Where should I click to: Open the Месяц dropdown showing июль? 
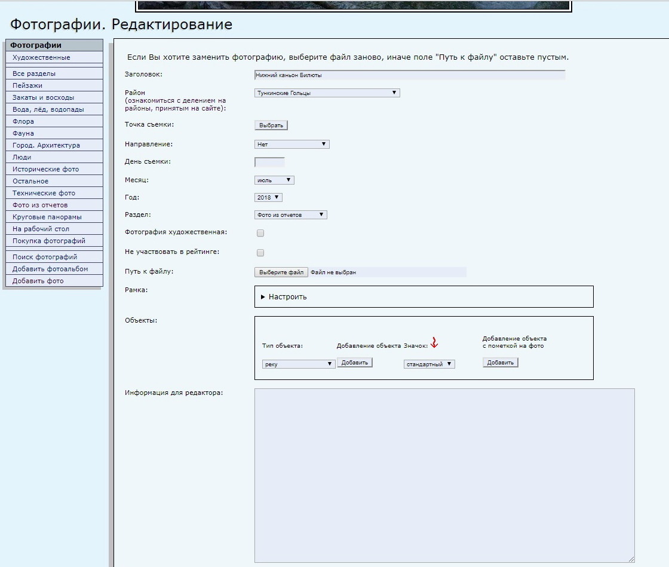click(274, 180)
